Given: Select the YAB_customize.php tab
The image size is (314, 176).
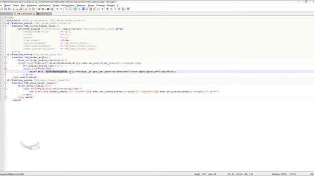Looking at the screenshot, I should [x=24, y=14].
